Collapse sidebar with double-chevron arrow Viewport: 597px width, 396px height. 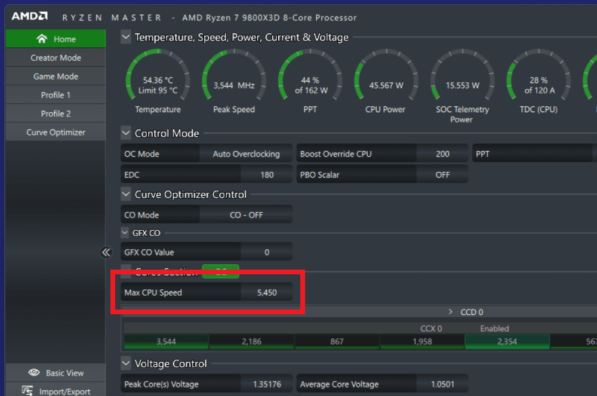pyautogui.click(x=106, y=252)
